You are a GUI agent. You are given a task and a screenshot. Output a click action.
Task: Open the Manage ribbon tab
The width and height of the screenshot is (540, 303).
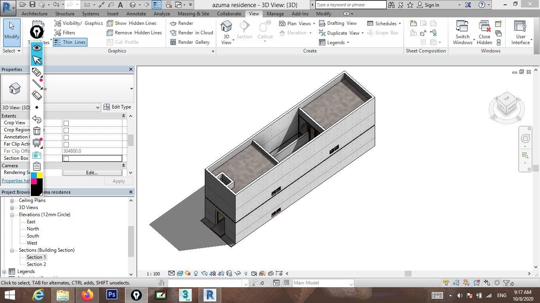click(x=275, y=13)
